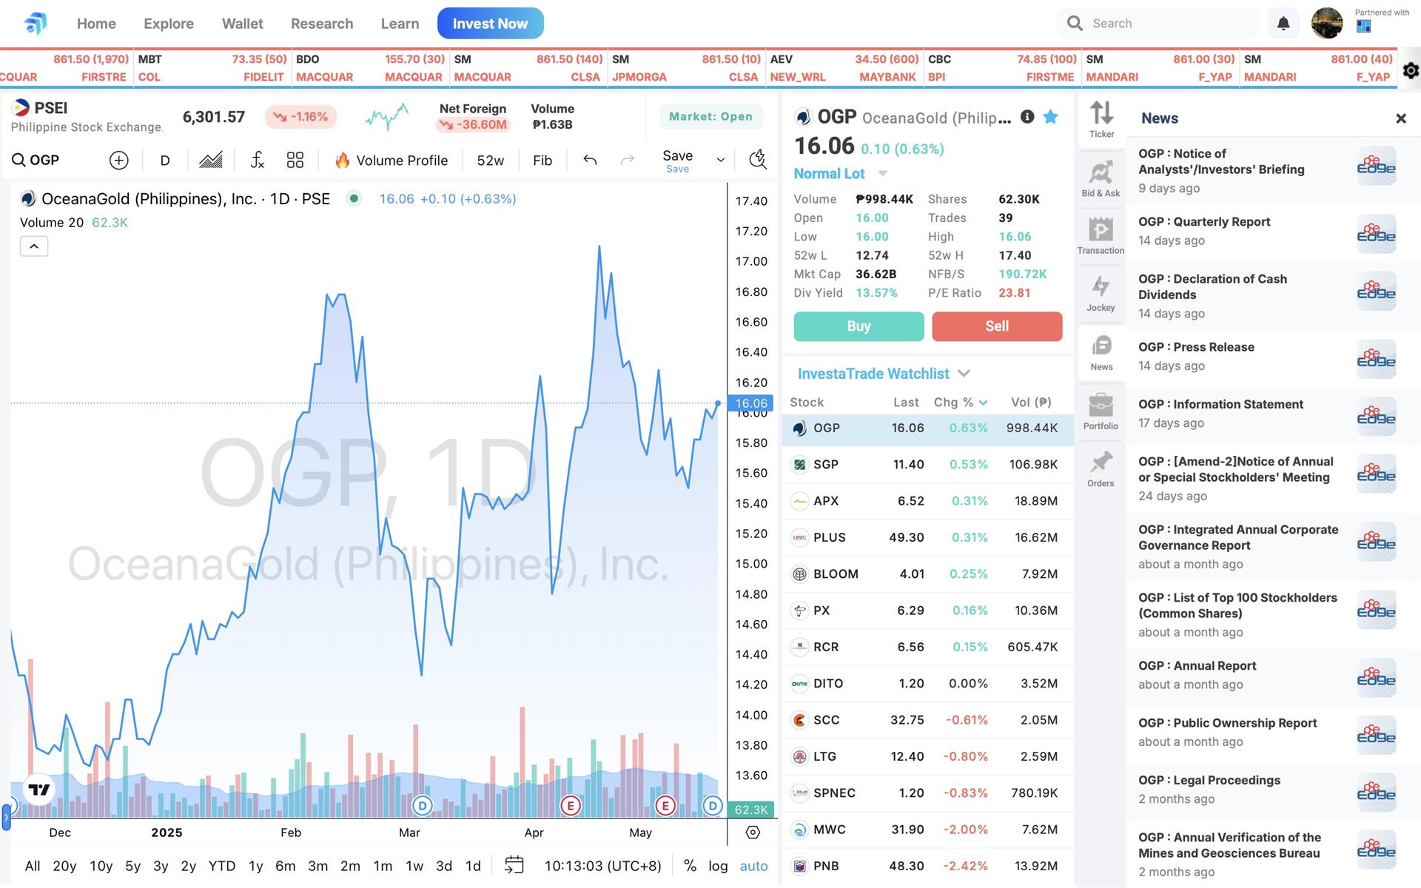Open the Save layout dropdown arrow
The width and height of the screenshot is (1421, 888).
coord(720,160)
